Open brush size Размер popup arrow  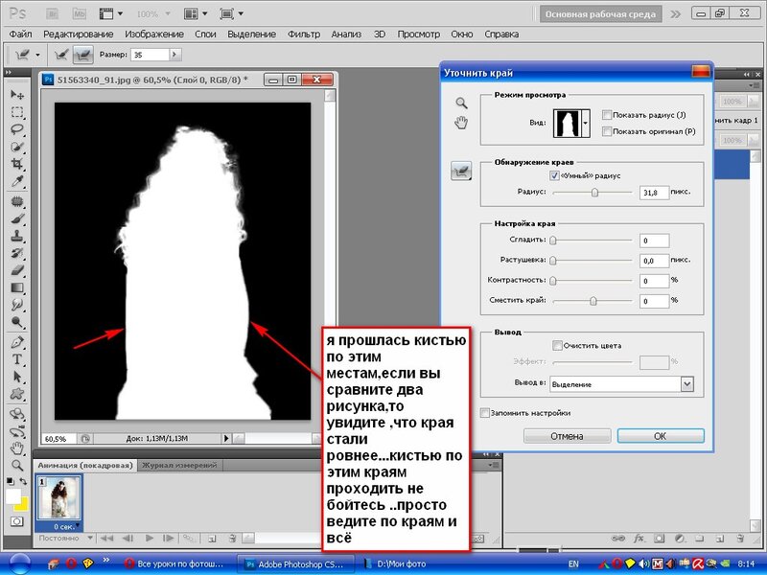tap(175, 55)
